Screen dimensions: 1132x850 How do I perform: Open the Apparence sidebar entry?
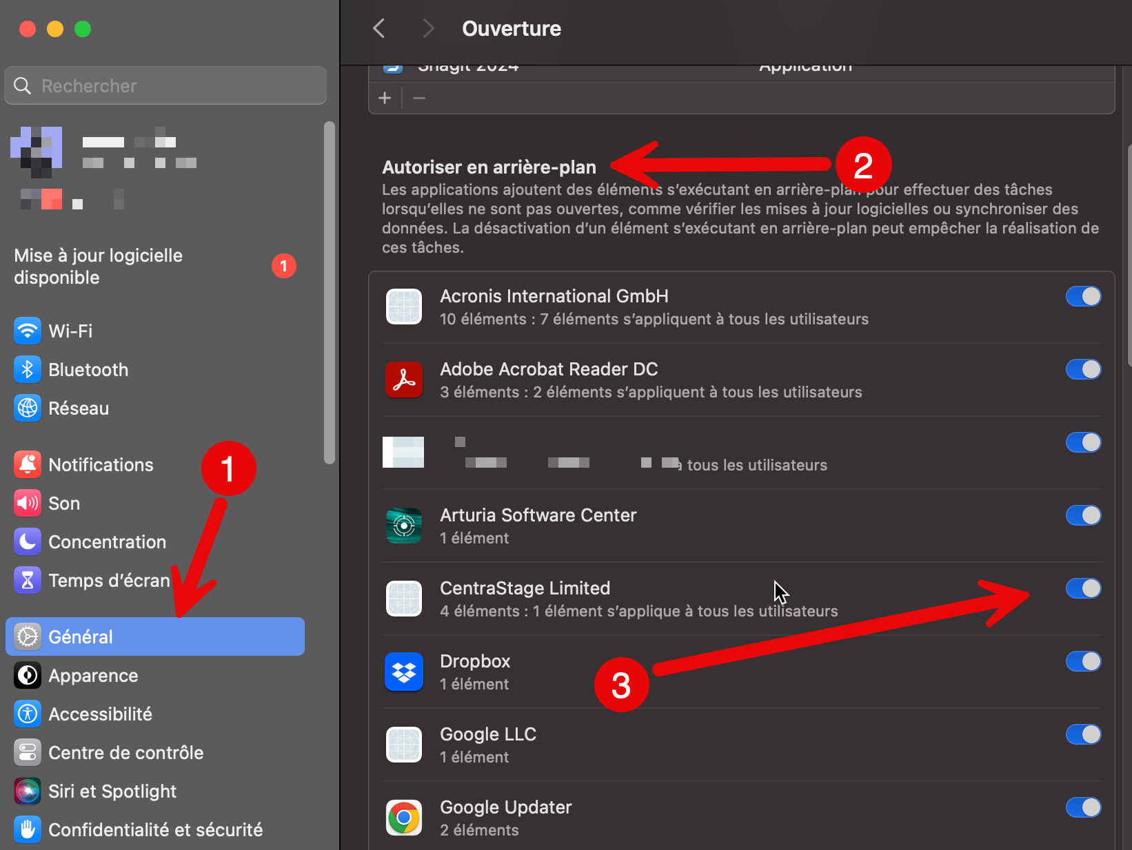(x=155, y=676)
